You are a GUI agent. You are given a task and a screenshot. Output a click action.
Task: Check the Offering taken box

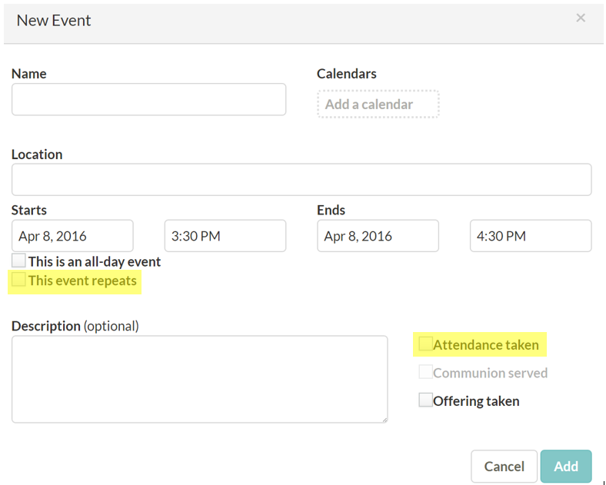click(x=425, y=400)
